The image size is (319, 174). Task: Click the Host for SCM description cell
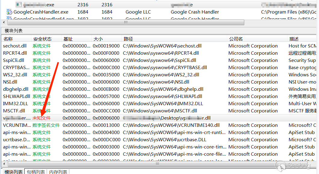(302, 46)
